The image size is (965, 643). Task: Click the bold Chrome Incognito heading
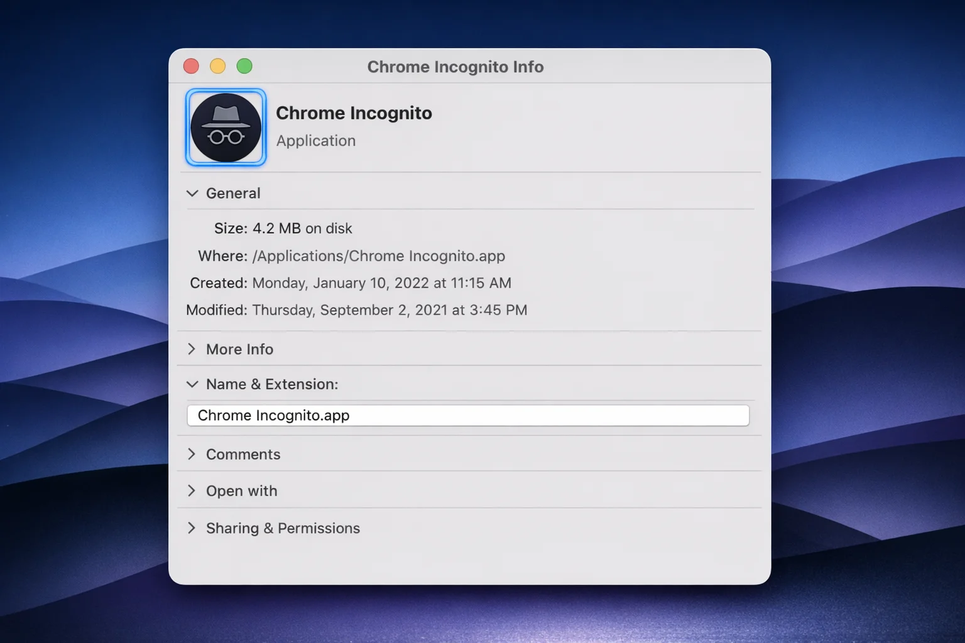(354, 113)
